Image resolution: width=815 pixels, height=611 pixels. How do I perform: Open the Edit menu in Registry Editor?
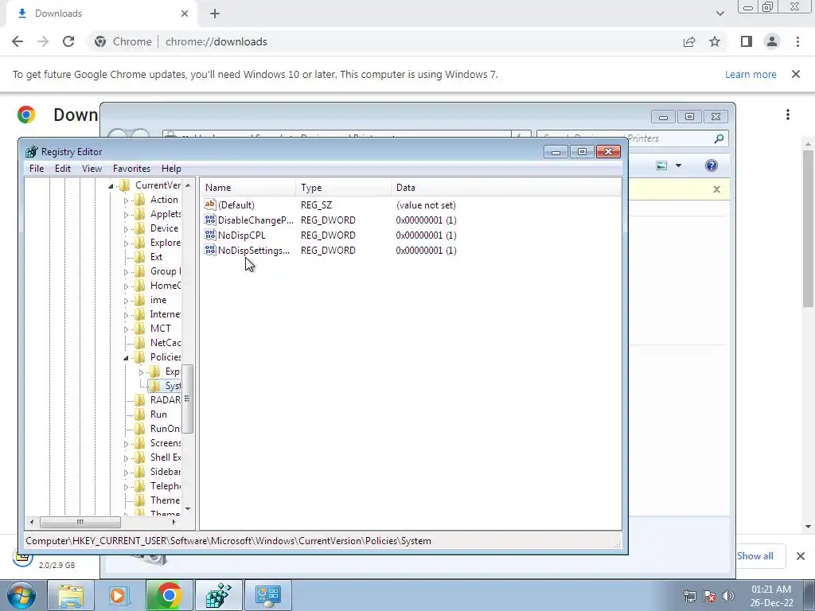point(62,169)
